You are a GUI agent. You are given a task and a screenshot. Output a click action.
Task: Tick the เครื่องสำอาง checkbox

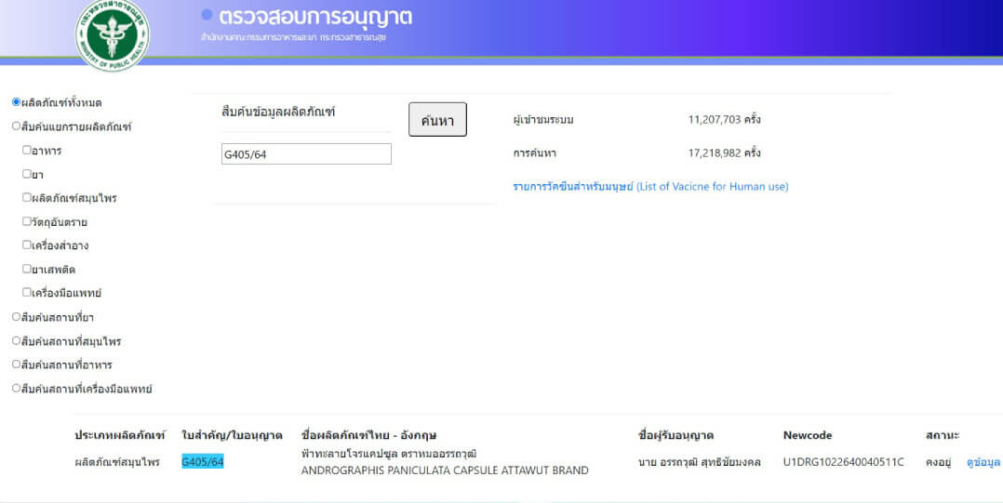click(x=27, y=245)
